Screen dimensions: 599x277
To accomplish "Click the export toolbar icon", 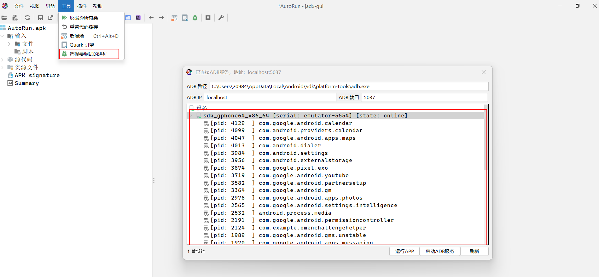I will [51, 18].
